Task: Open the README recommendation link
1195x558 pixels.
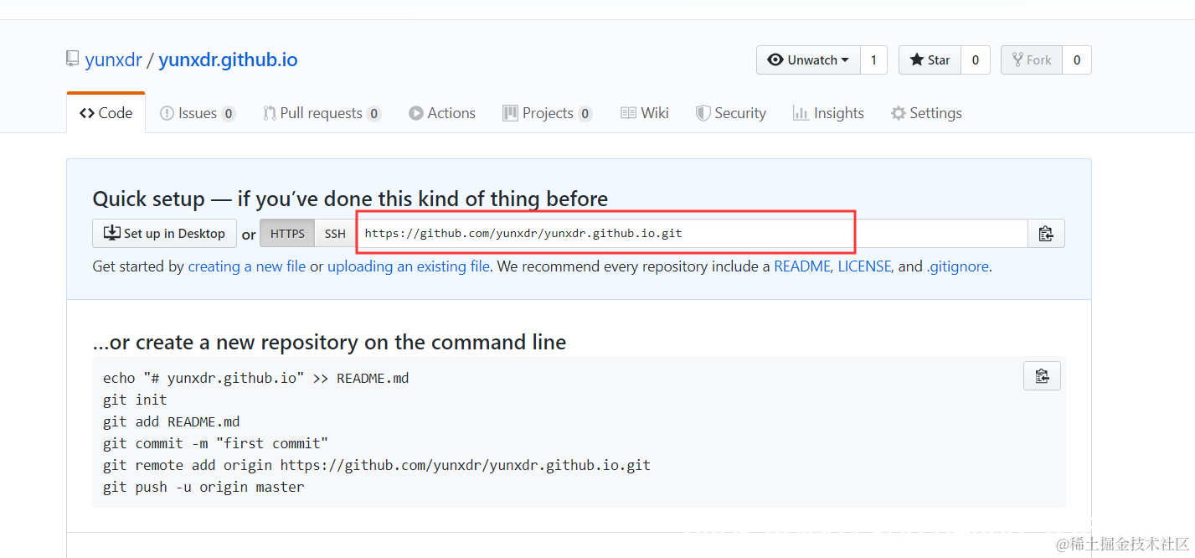Action: point(802,266)
